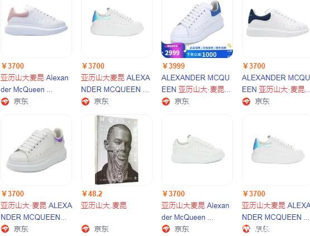Image resolution: width=310 pixels, height=236 pixels.
Task: Open '亚历山大麦昆 Alexander McQueen' title, first listing
Action: pyautogui.click(x=35, y=84)
